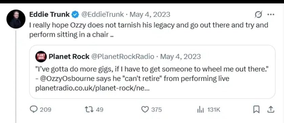The height and width of the screenshot is (123, 284).
Task: View analytics bar chart icon
Action: pyautogui.click(x=200, y=109)
